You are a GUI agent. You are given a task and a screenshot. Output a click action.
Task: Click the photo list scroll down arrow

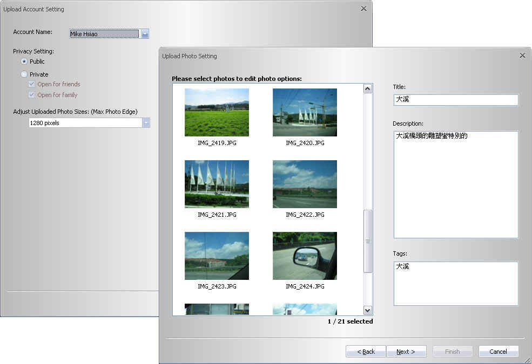(367, 310)
